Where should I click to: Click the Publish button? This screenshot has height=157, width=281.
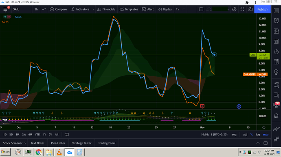click(262, 9)
